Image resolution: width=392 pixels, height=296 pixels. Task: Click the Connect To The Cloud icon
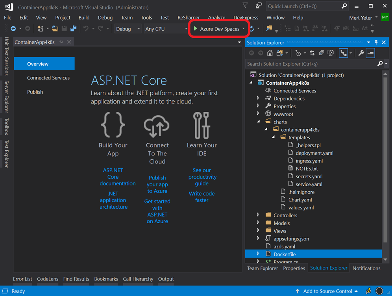[157, 126]
